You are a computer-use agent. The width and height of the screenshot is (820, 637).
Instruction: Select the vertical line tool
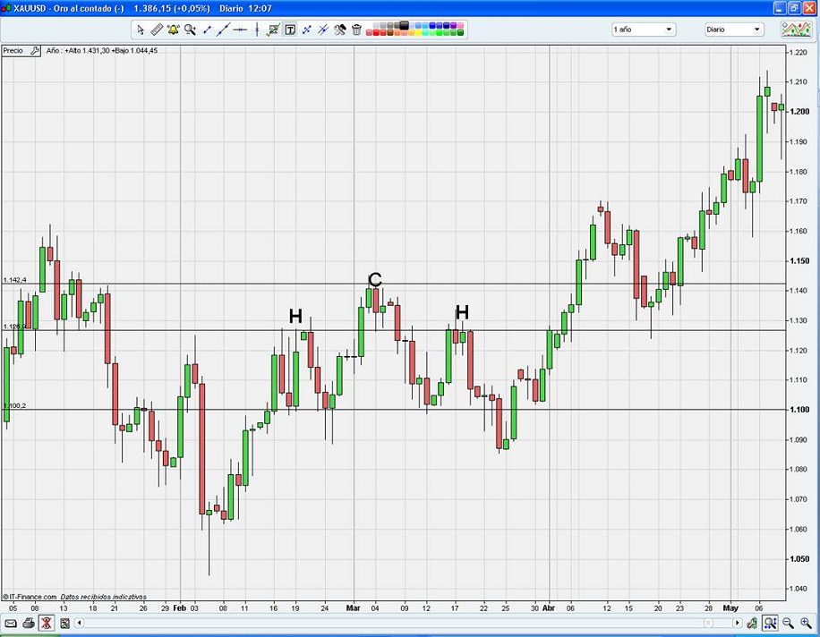[x=257, y=30]
